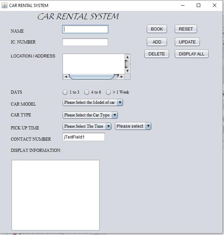Click the address box horizontal scrollbar thumb
The image size is (224, 235).
(92, 76)
